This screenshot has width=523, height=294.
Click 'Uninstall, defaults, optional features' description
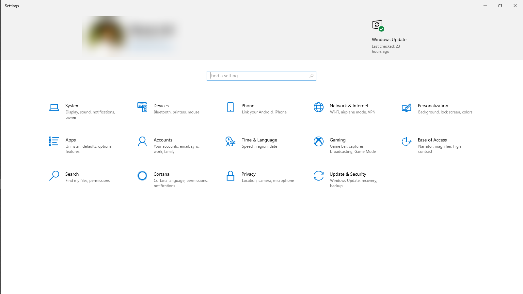click(x=89, y=149)
